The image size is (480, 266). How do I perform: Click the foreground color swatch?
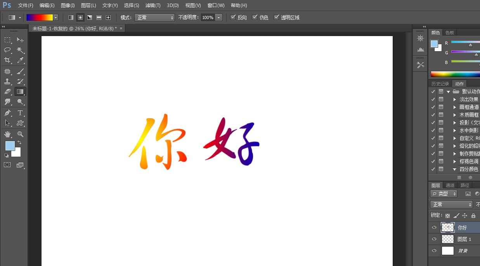(x=10, y=146)
